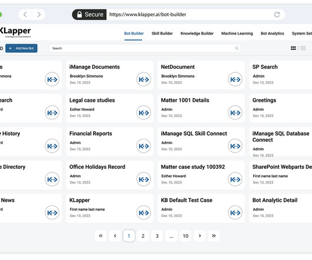Open the iManage Documents bot title
Screen dimensions: 312x260
click(95, 67)
